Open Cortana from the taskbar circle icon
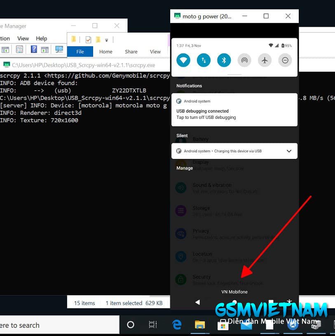Screen dimensions: 335x336 (131, 324)
